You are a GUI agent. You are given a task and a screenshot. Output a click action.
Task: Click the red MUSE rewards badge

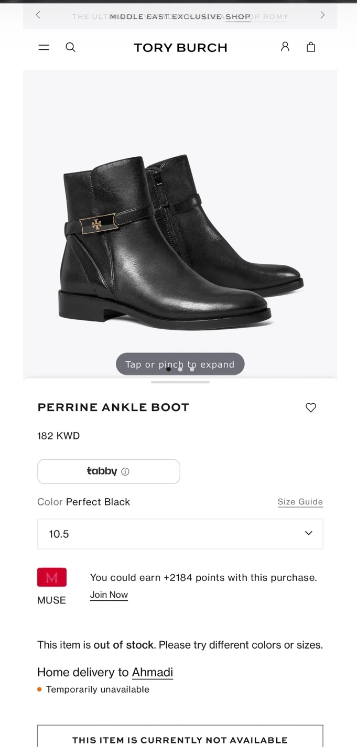52,577
